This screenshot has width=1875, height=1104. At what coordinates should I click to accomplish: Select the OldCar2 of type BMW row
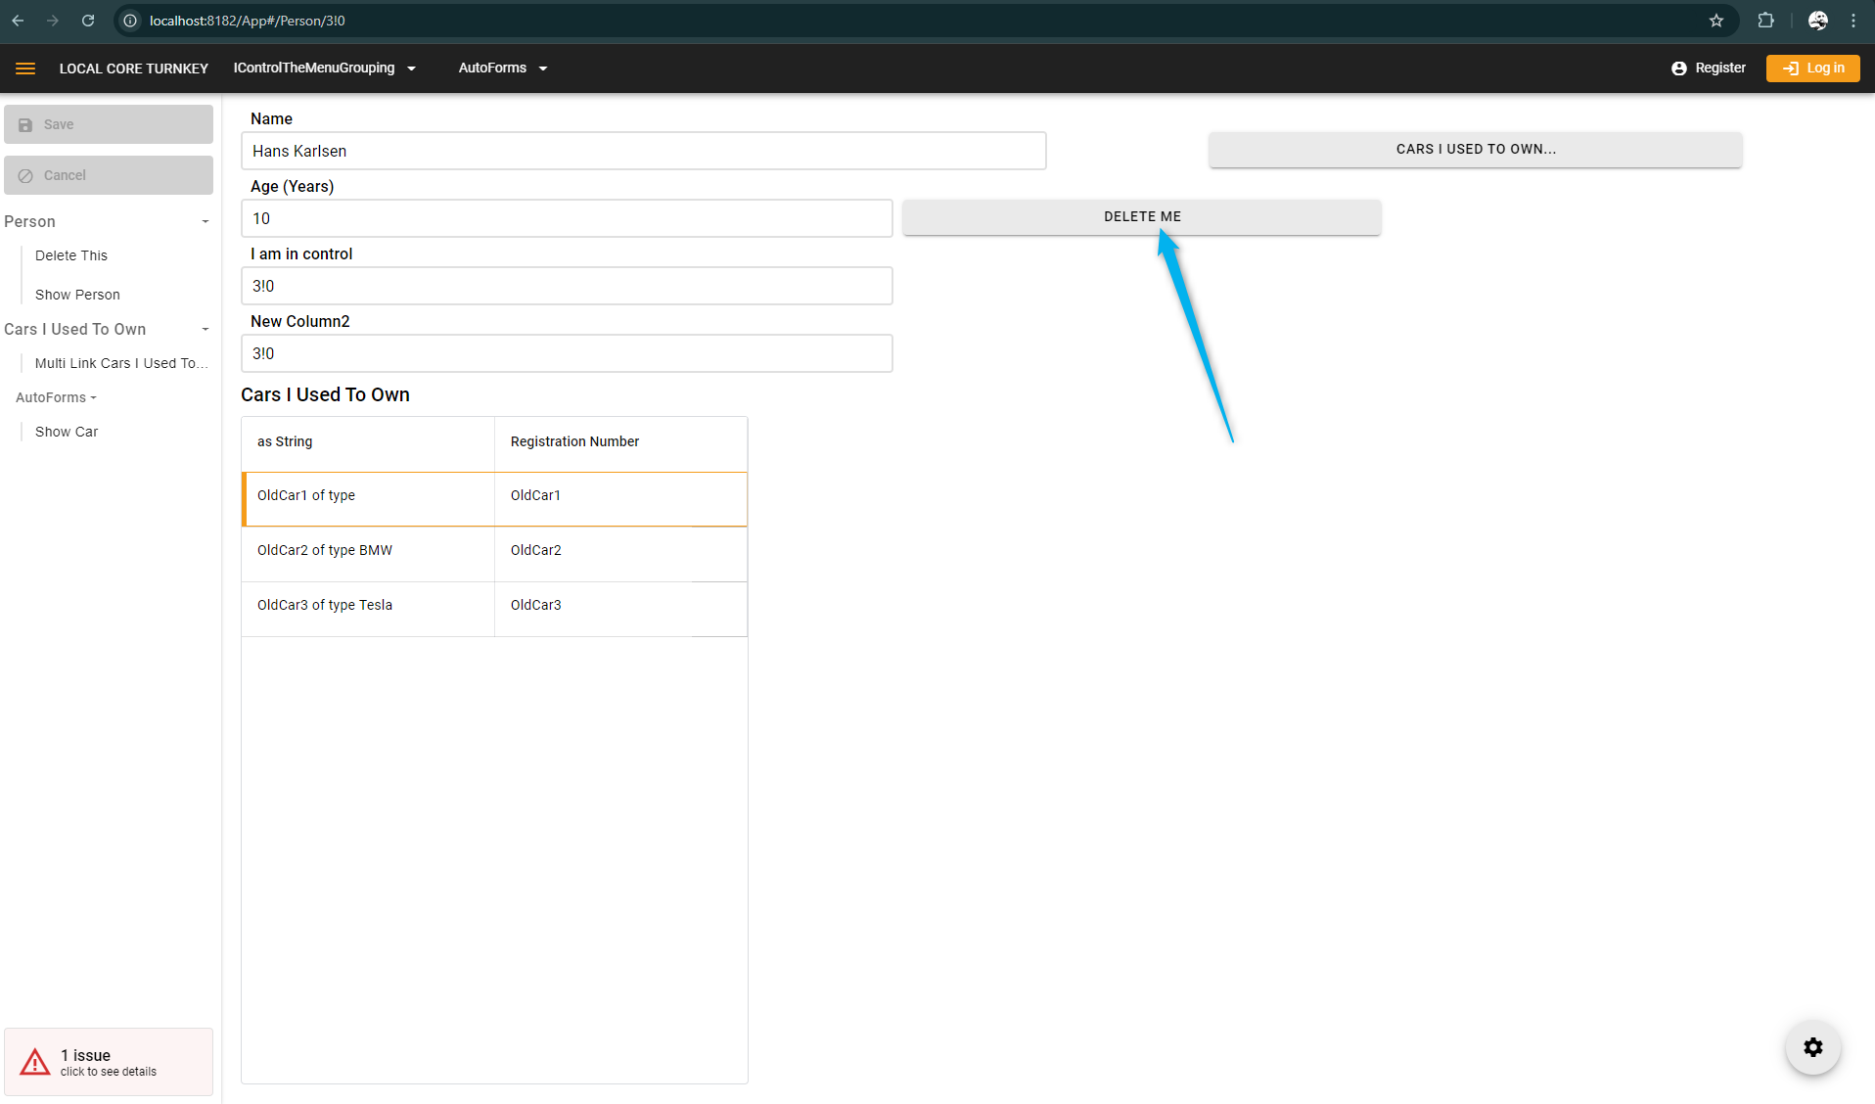pos(325,551)
